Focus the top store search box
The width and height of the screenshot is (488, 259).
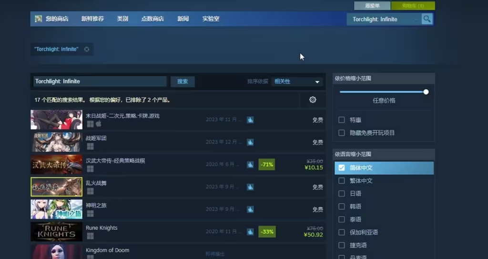pos(384,19)
